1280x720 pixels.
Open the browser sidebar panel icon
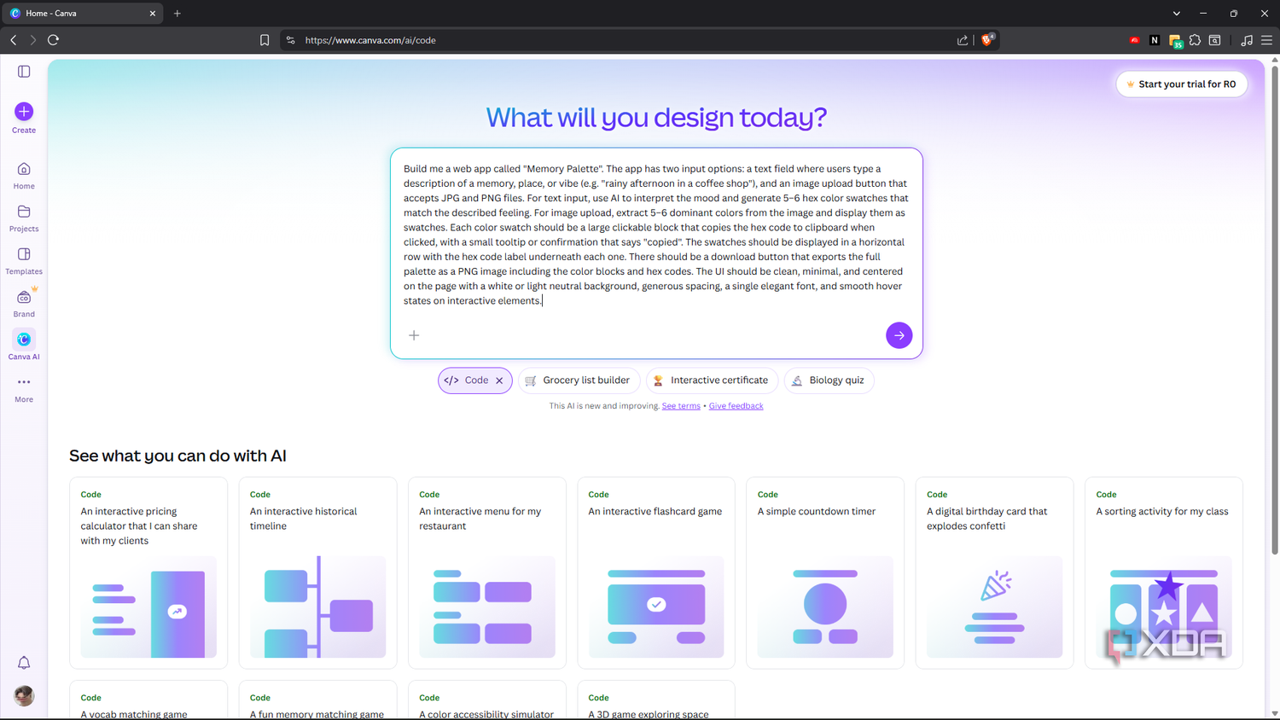[1214, 40]
